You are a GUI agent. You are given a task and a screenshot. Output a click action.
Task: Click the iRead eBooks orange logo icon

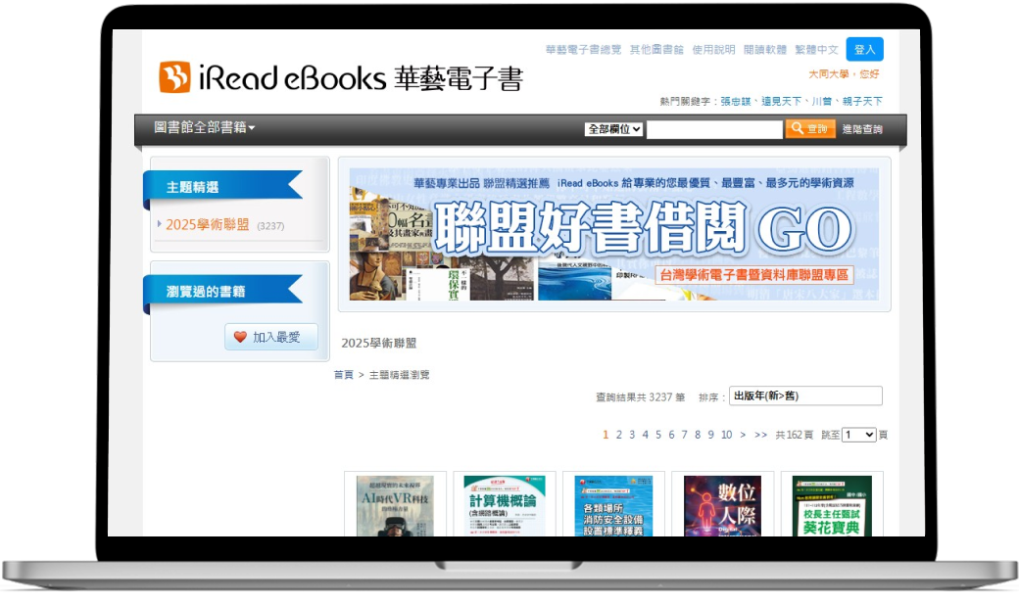tap(174, 77)
